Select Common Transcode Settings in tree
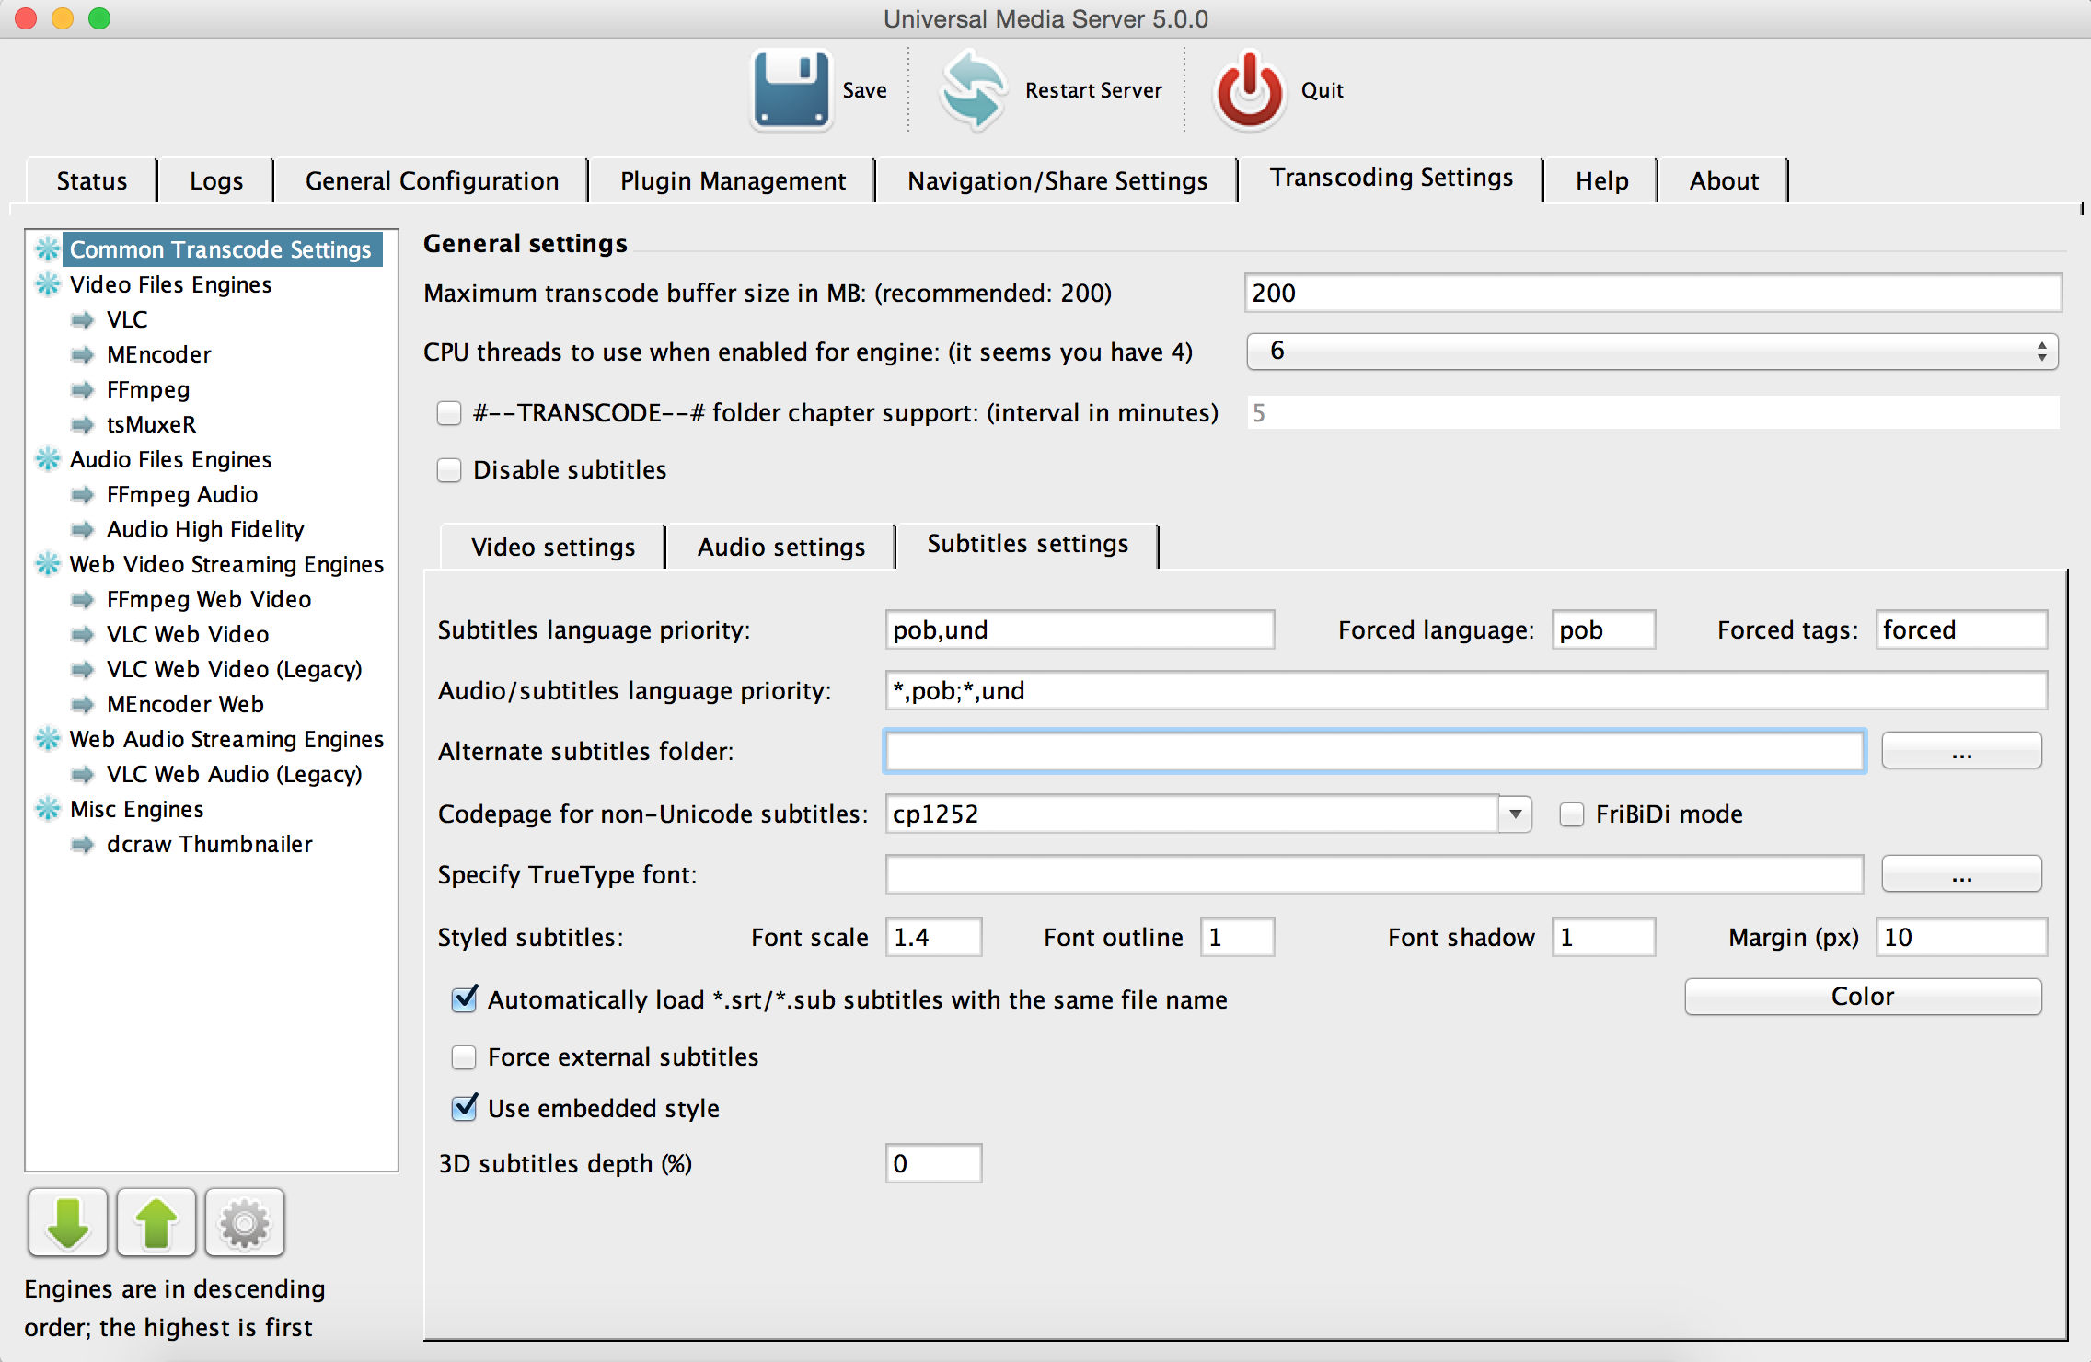 click(221, 249)
